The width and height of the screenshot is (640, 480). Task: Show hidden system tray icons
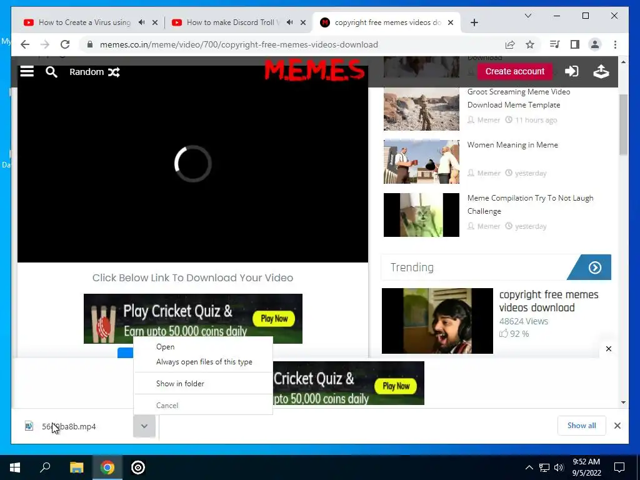[529, 467]
